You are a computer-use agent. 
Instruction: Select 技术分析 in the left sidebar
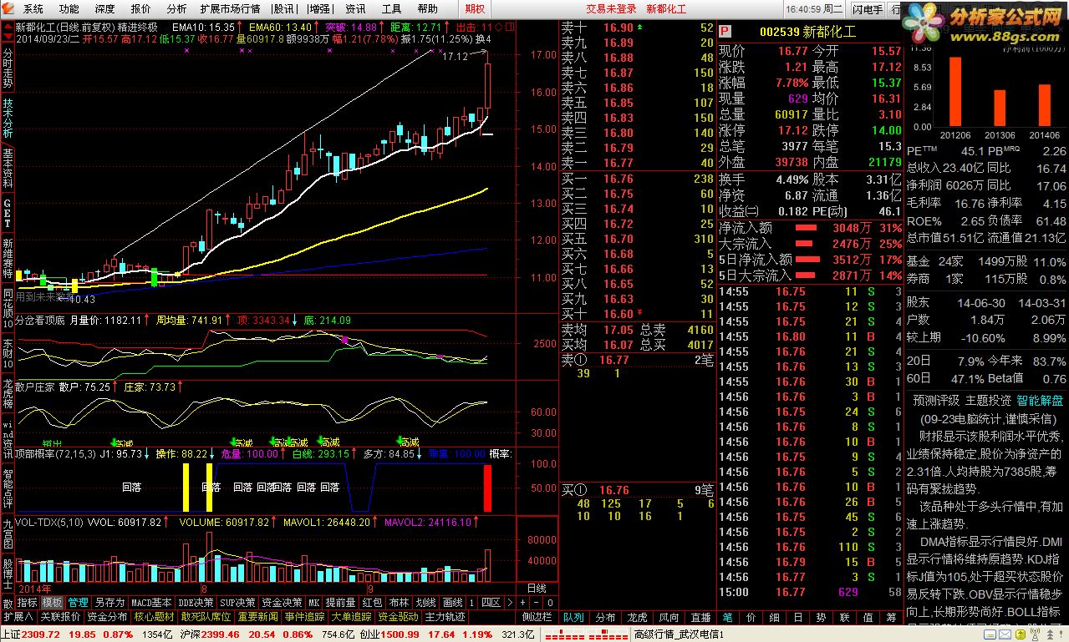(x=8, y=117)
